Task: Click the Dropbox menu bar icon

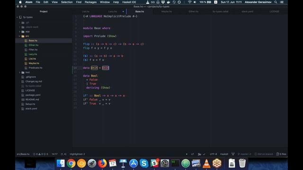Action: [x=163, y=2]
